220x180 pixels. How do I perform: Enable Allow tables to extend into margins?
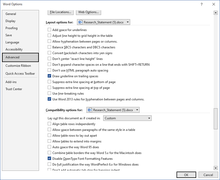pyautogui.click(x=49, y=141)
